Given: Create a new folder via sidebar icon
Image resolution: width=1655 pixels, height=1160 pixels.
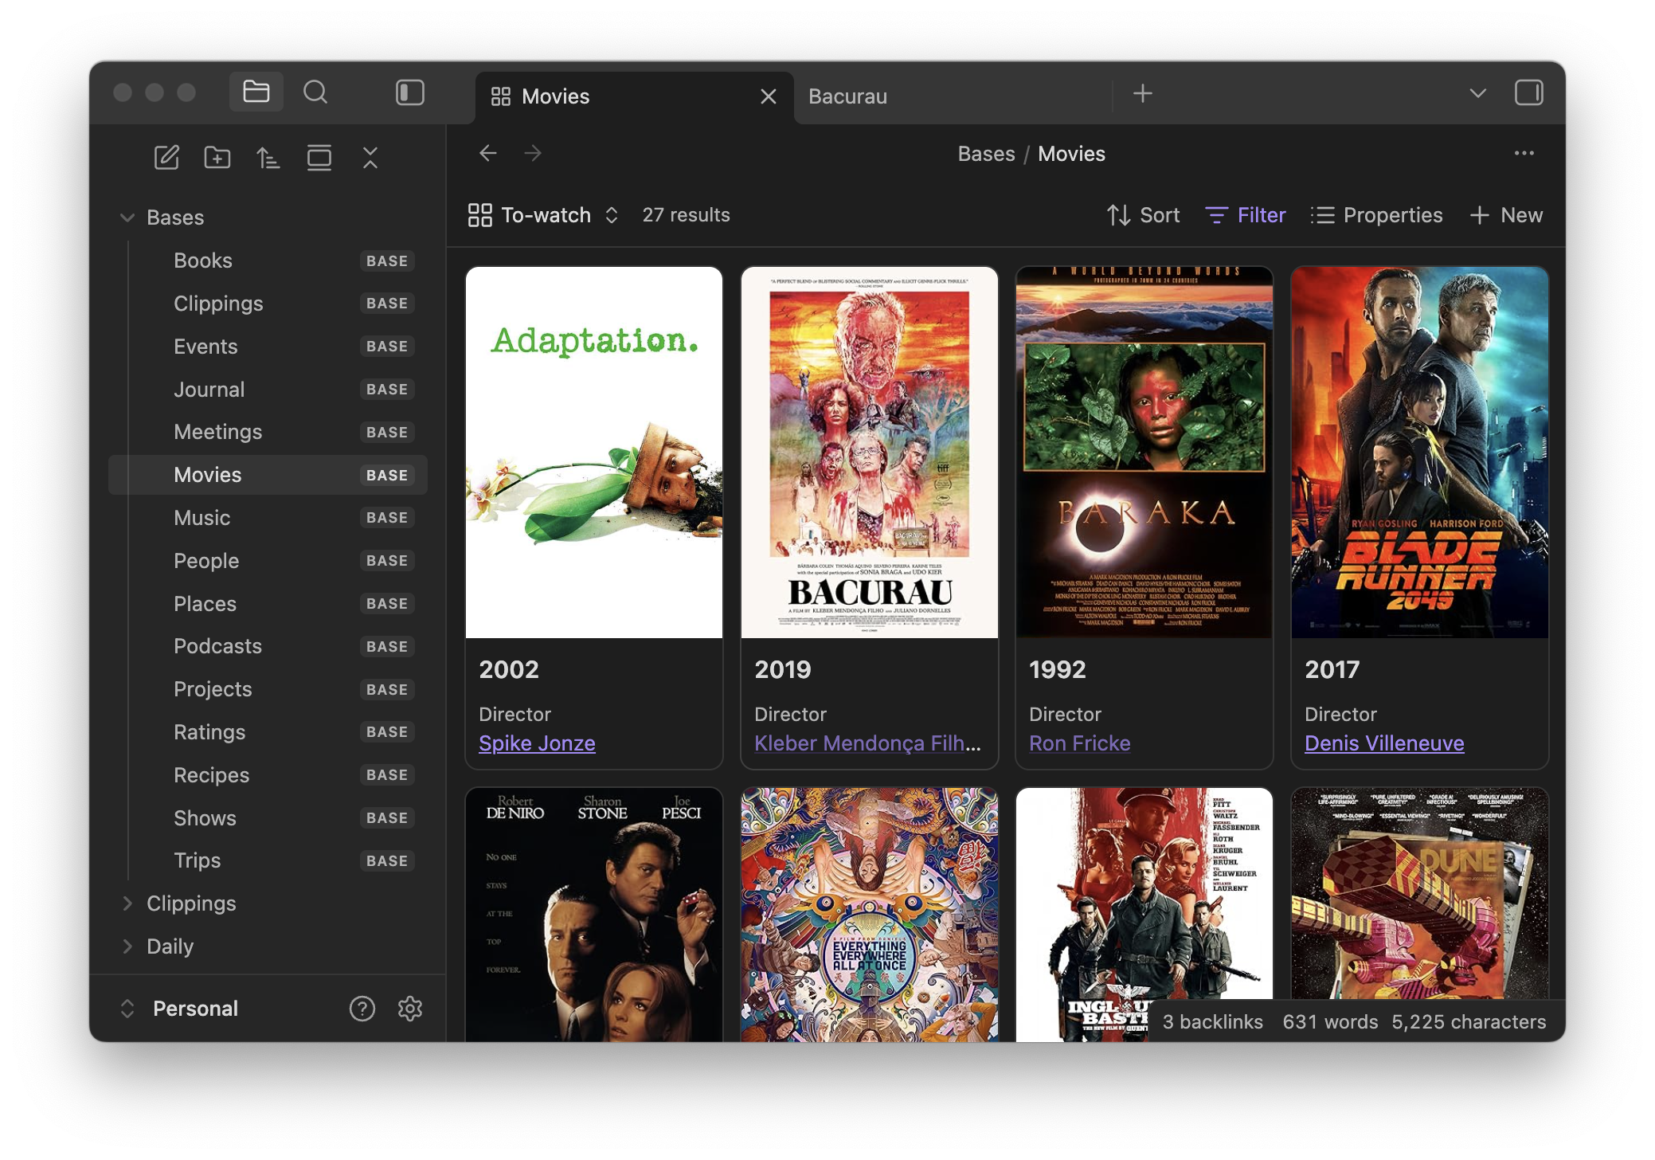Looking at the screenshot, I should click(217, 158).
